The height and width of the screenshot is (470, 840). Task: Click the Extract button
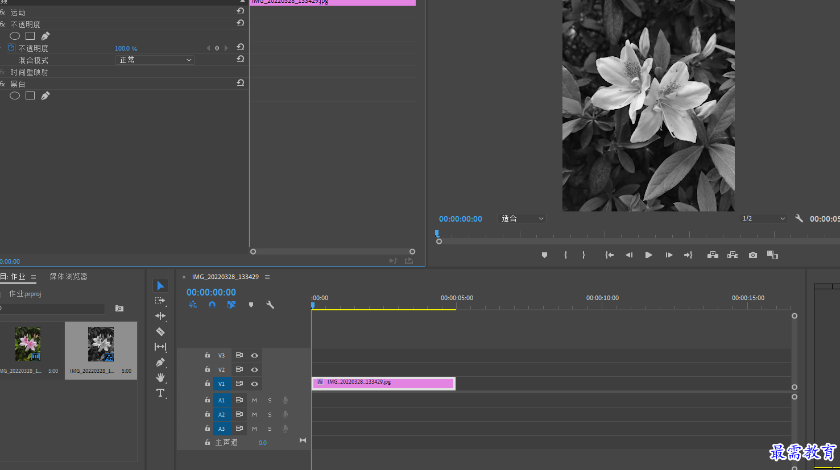tap(733, 255)
